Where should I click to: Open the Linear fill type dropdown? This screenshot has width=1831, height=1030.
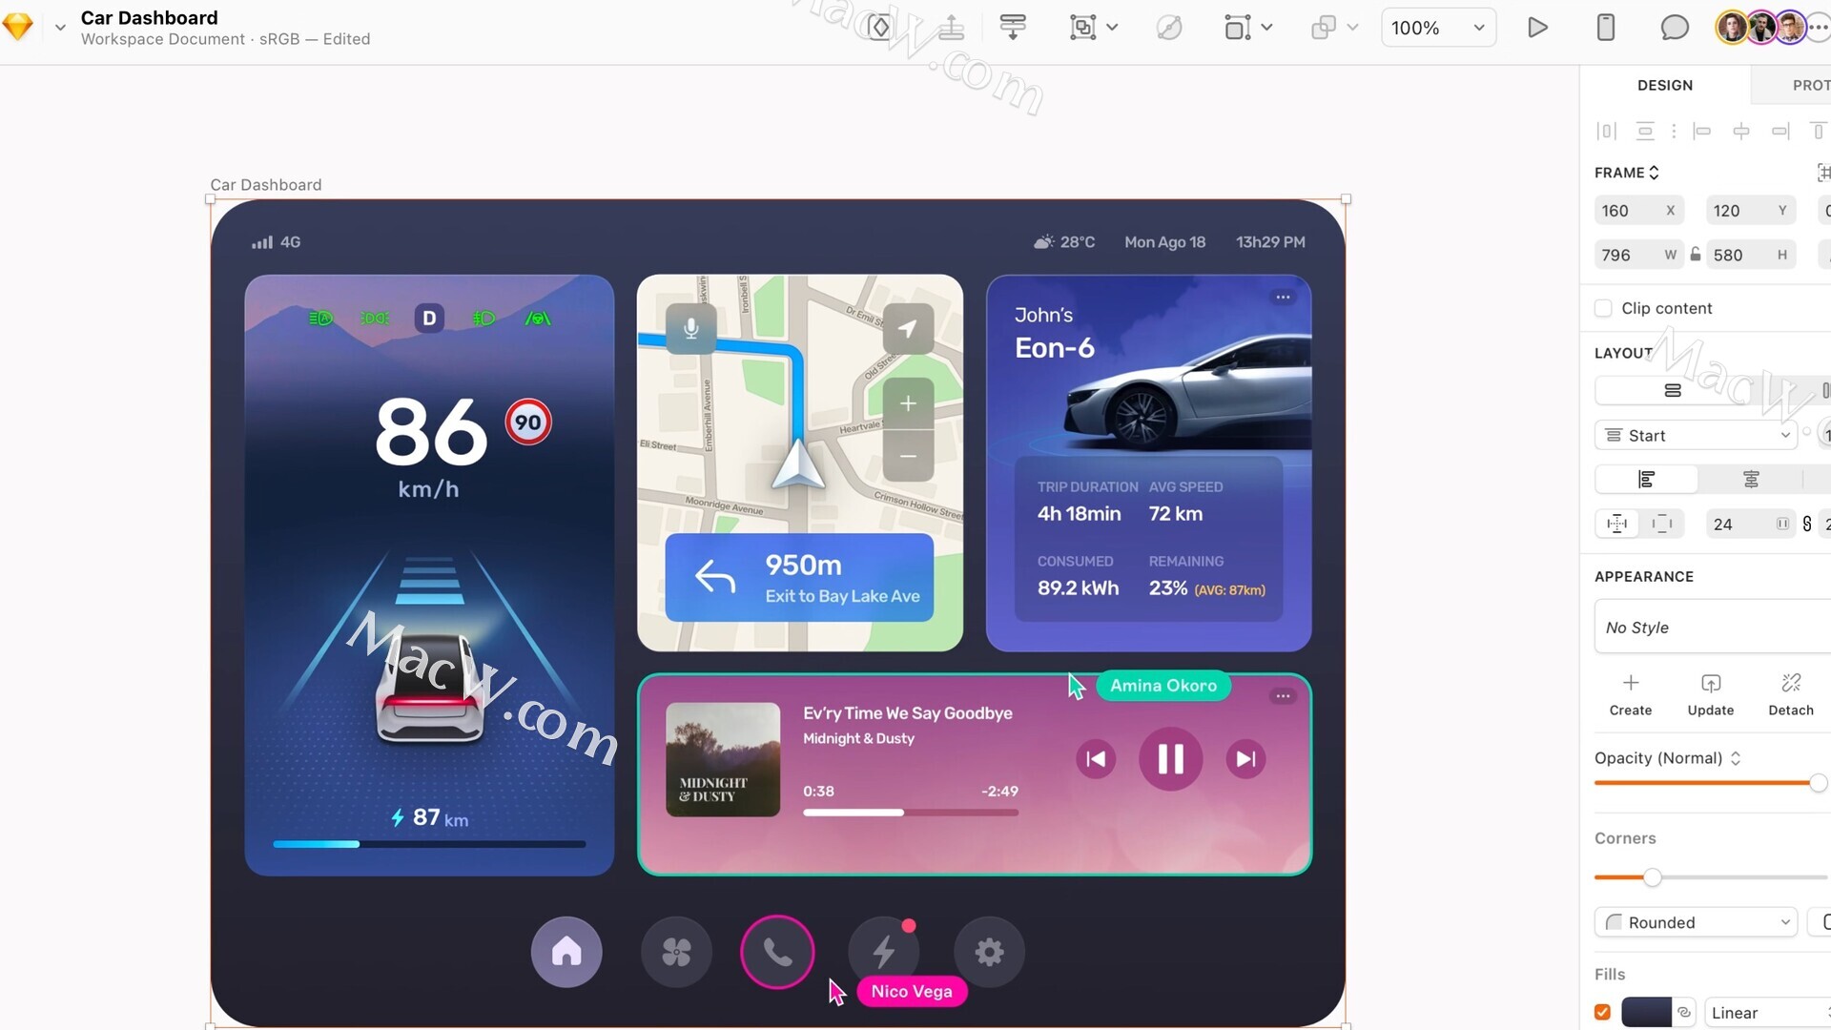[x=1767, y=1012]
